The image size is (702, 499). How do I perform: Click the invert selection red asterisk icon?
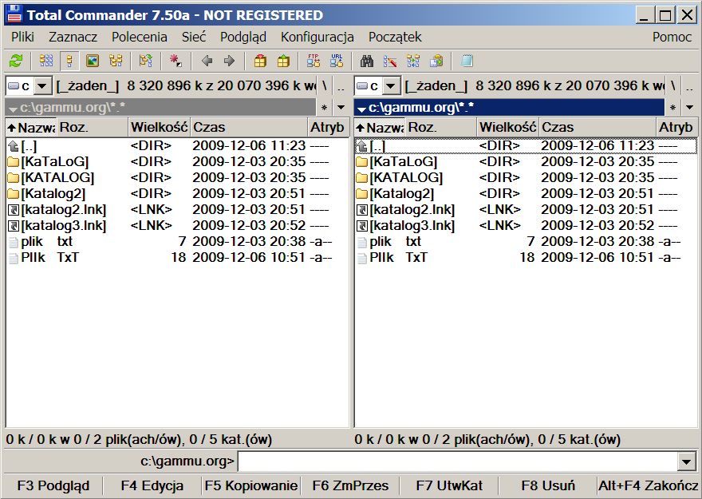pyautogui.click(x=175, y=61)
